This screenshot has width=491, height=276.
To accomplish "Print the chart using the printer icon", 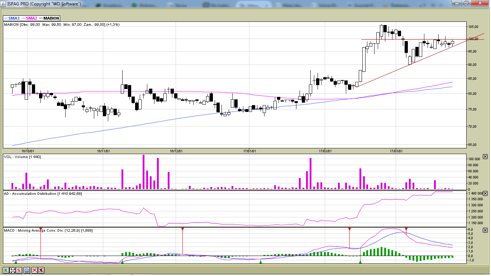I will pyautogui.click(x=27, y=270).
